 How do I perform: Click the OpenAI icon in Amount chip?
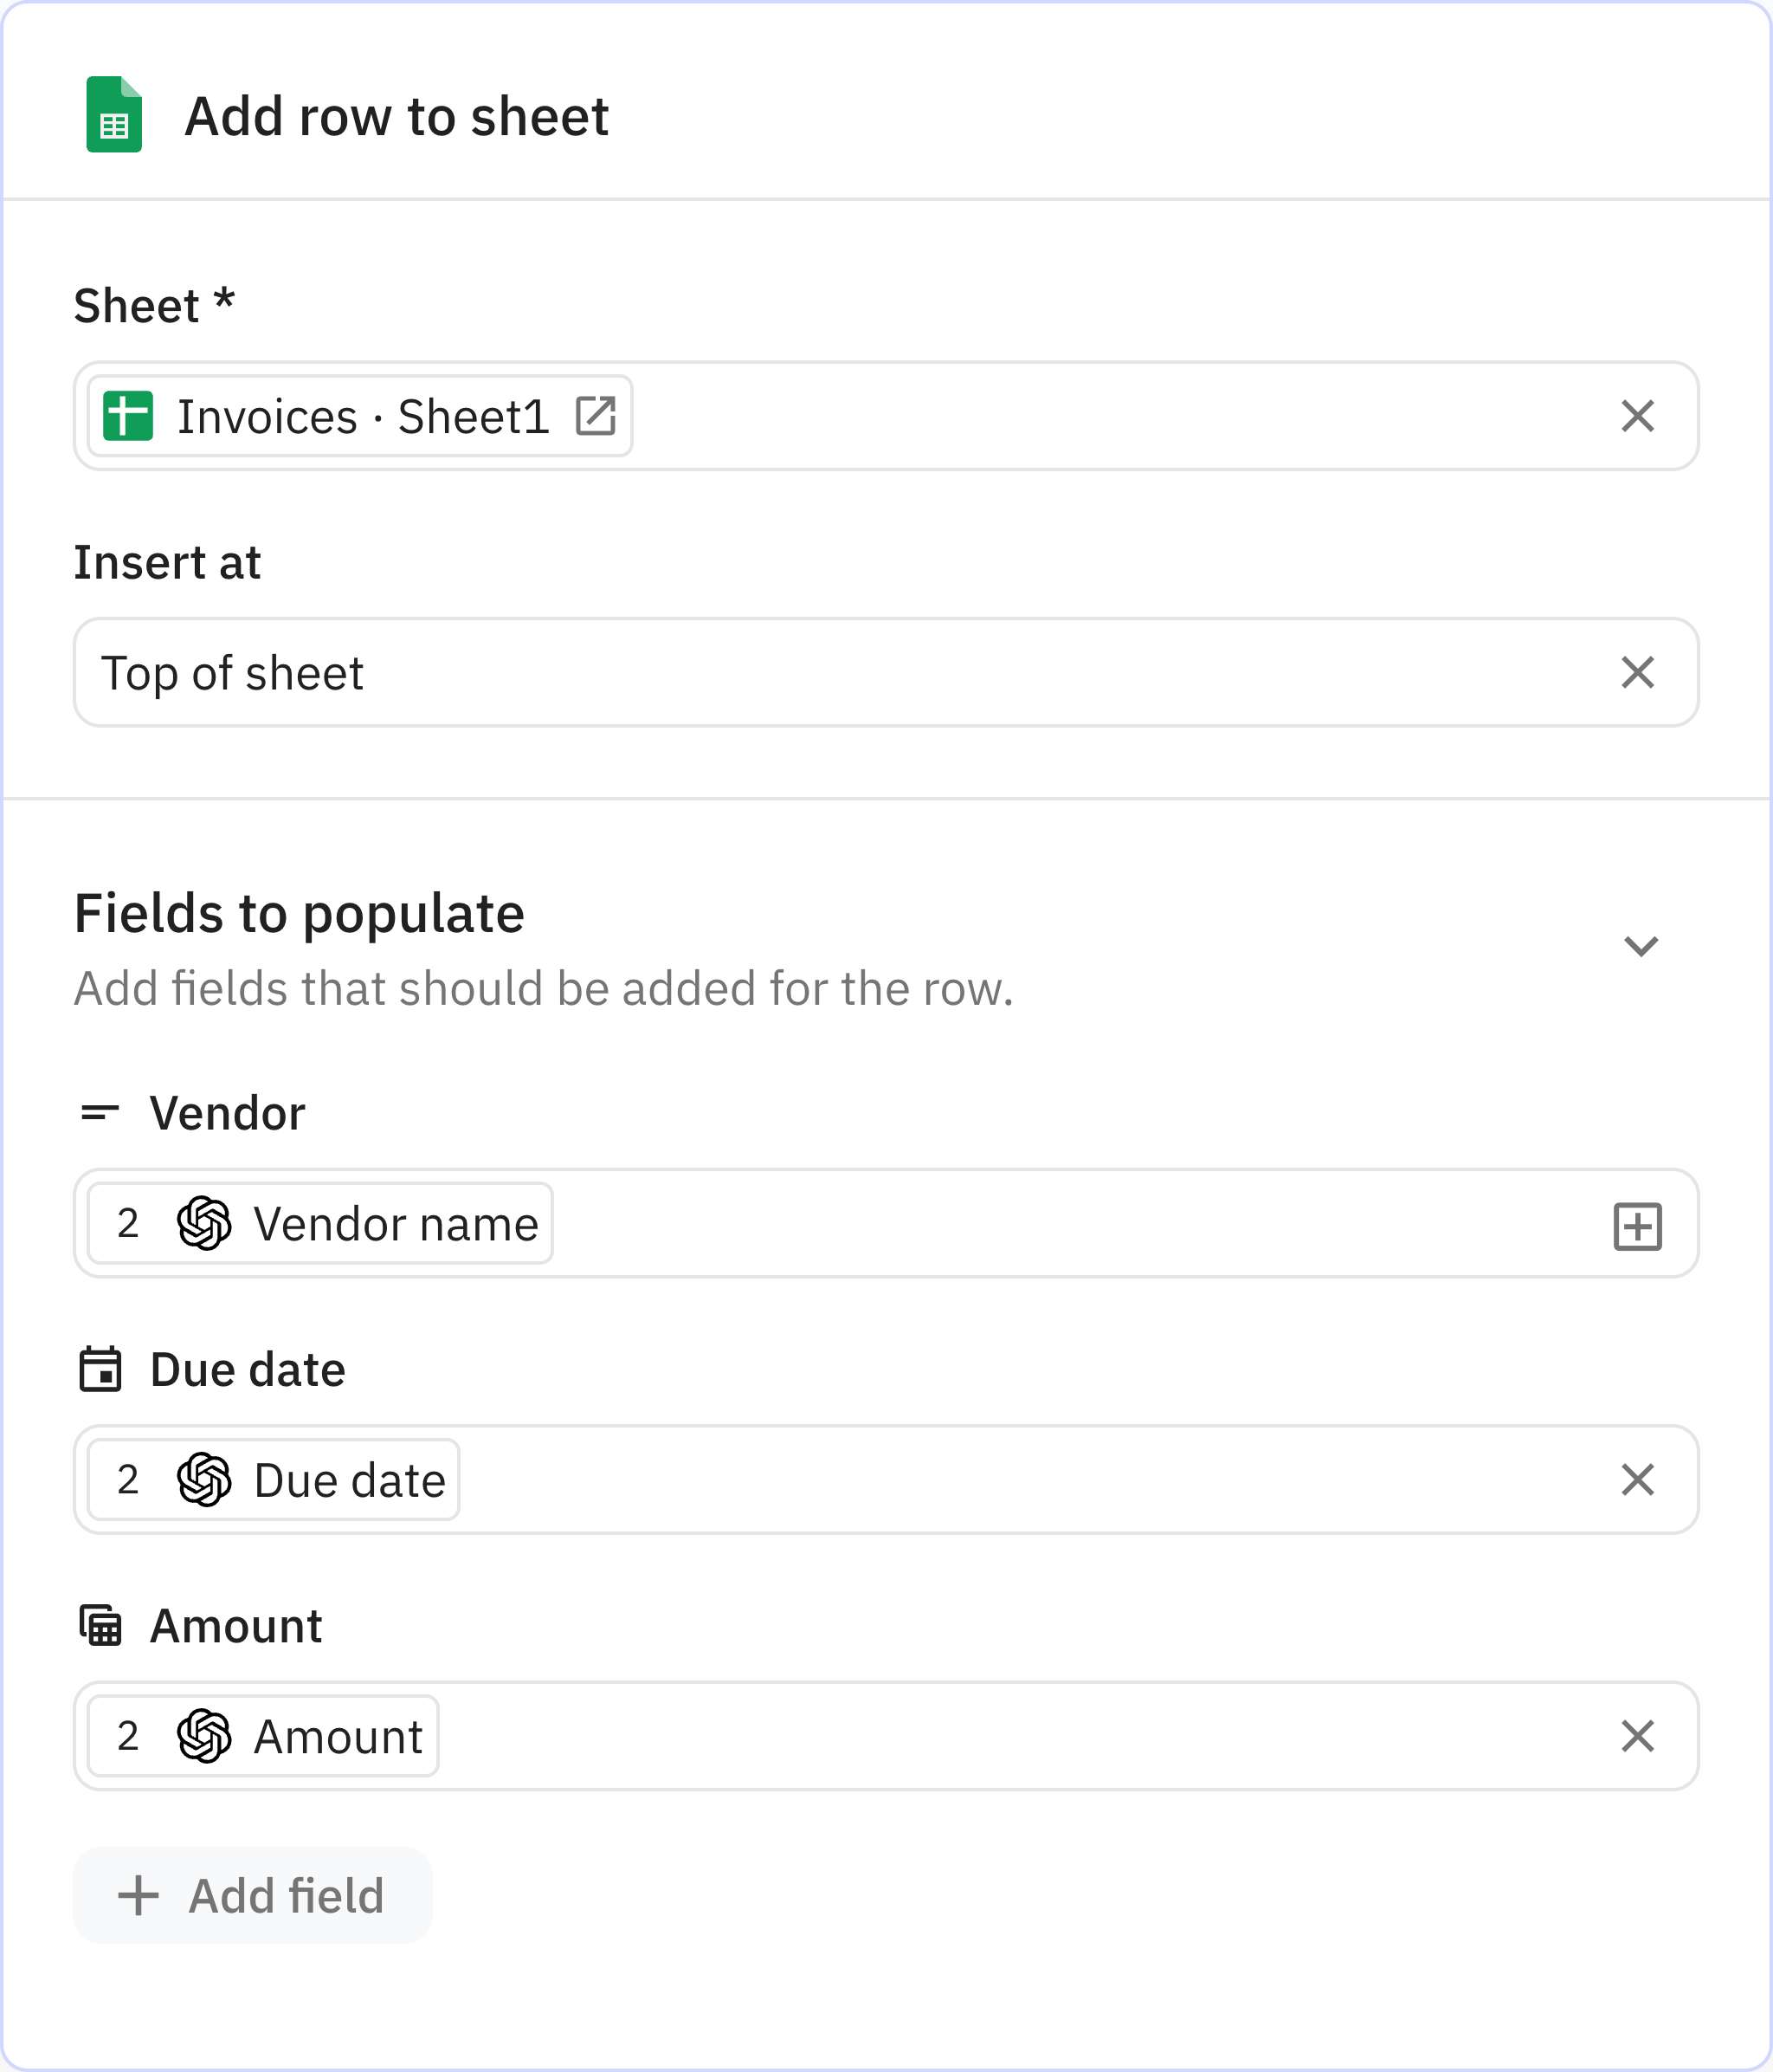tap(204, 1737)
